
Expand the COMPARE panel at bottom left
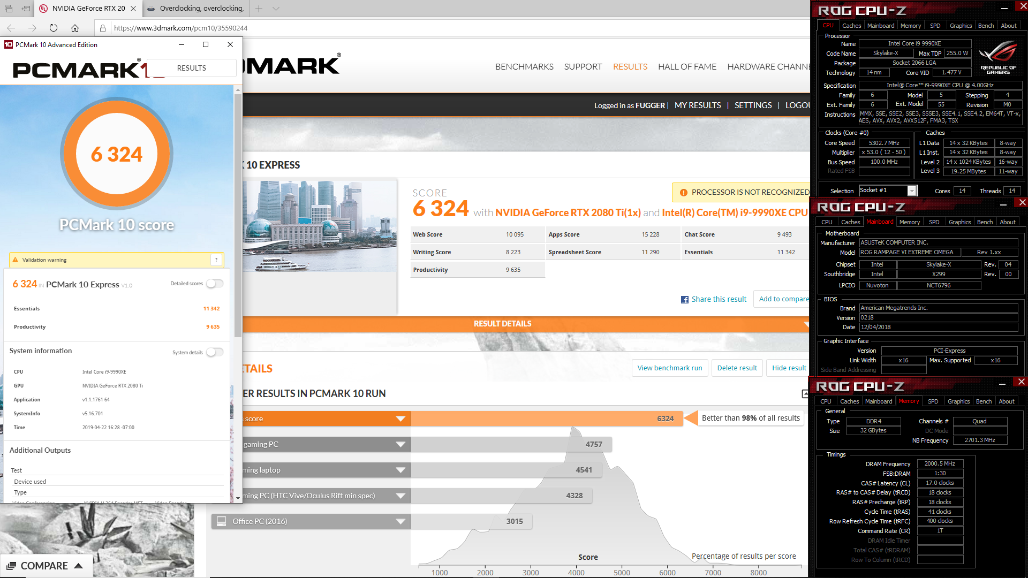click(46, 566)
